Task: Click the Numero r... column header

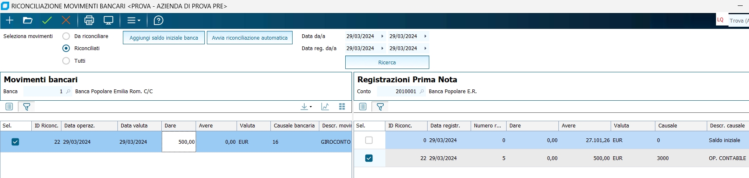Action: coord(489,126)
